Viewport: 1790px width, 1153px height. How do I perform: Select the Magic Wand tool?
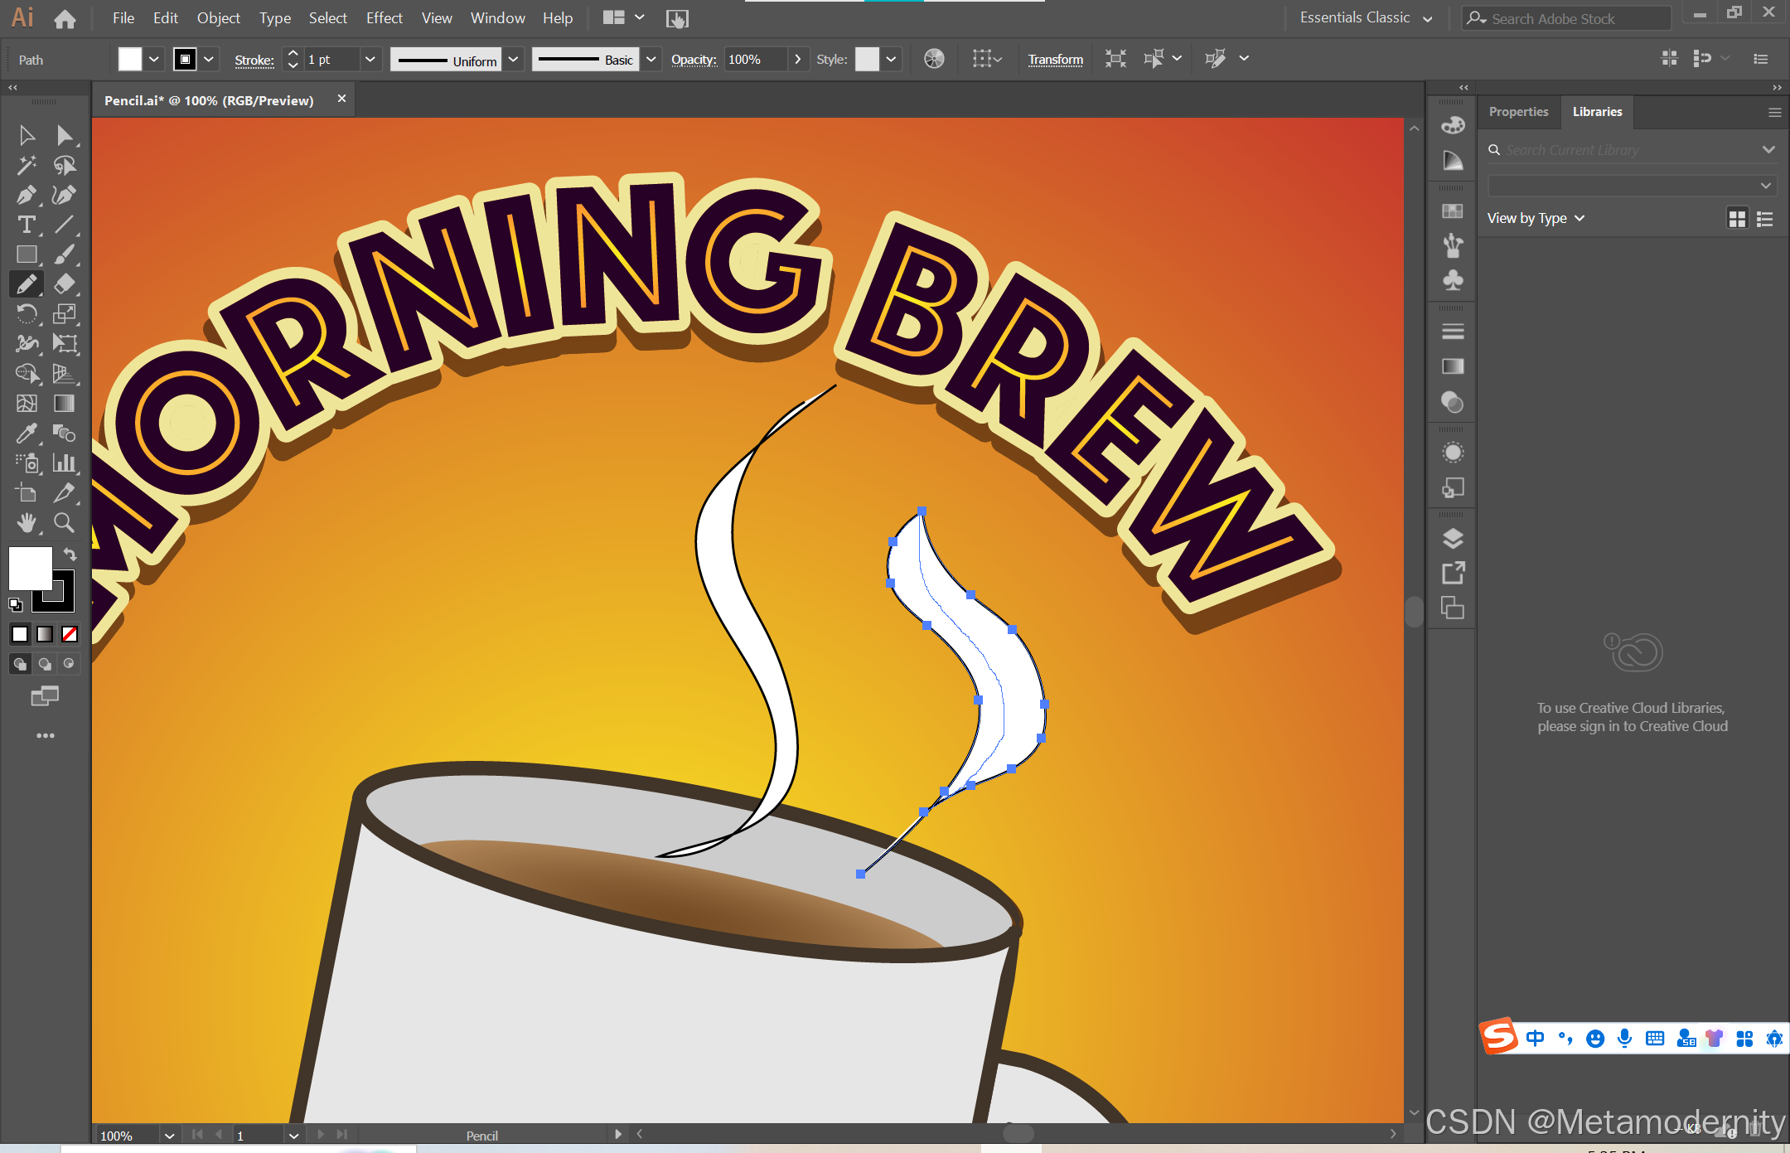[x=26, y=165]
